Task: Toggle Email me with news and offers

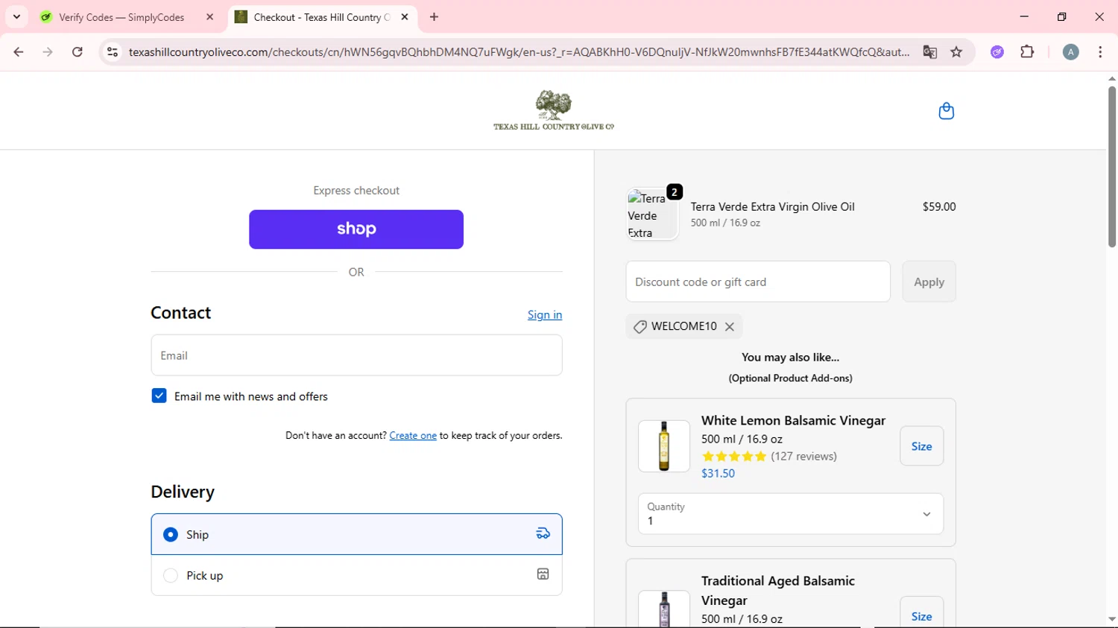Action: click(x=159, y=396)
